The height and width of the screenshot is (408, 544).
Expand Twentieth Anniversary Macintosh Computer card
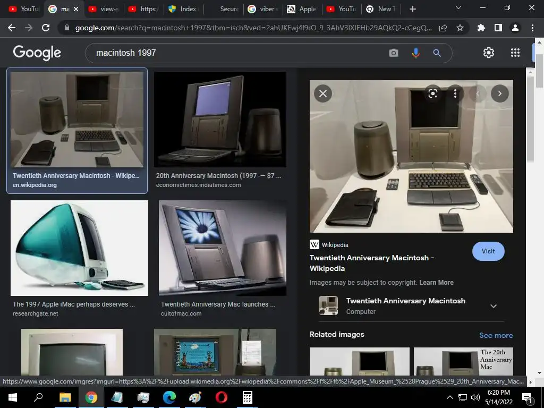[x=494, y=306]
